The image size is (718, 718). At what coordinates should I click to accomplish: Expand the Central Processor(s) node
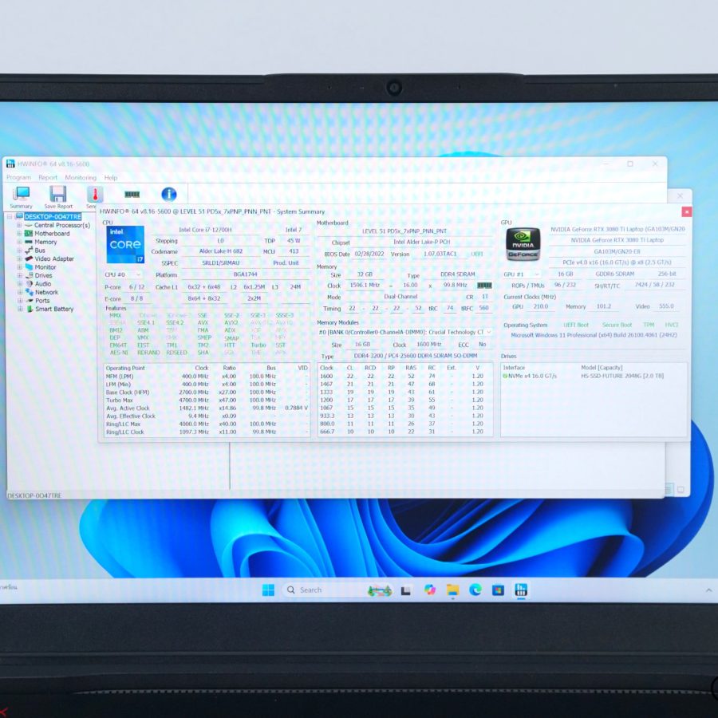coord(19,225)
